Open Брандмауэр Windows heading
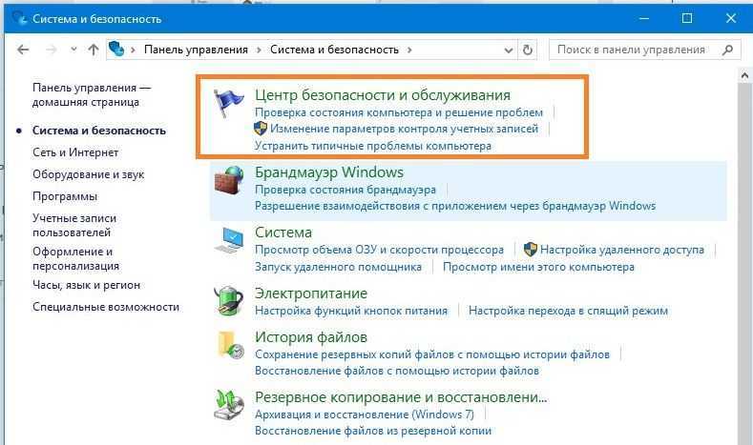 [x=329, y=172]
